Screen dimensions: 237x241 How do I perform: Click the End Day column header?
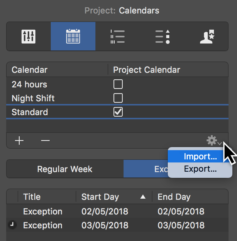click(174, 197)
